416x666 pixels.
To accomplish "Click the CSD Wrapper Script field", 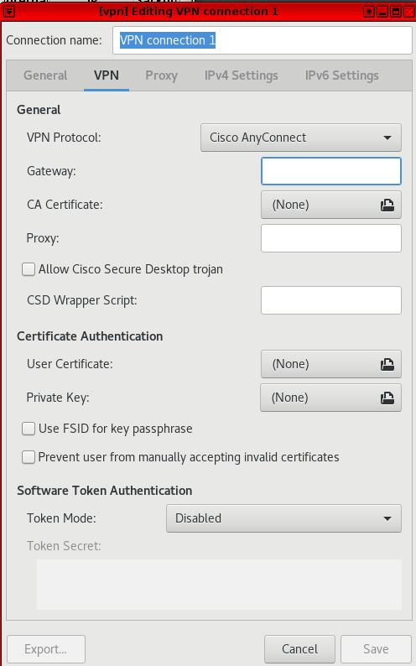I will click(331, 300).
